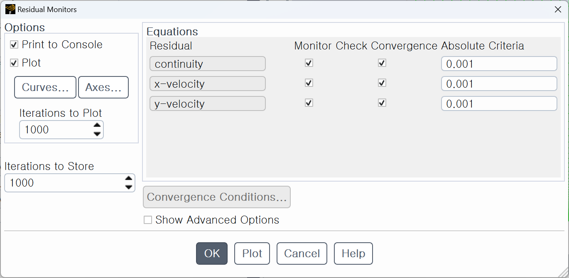Click the Fluent logo icon in title bar

(10, 9)
